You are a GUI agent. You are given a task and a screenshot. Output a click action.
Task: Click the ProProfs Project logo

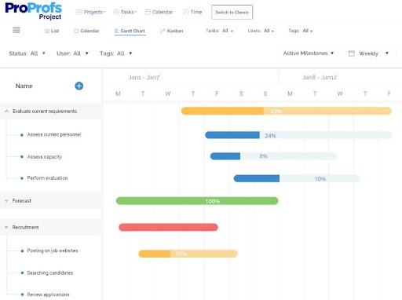click(33, 11)
